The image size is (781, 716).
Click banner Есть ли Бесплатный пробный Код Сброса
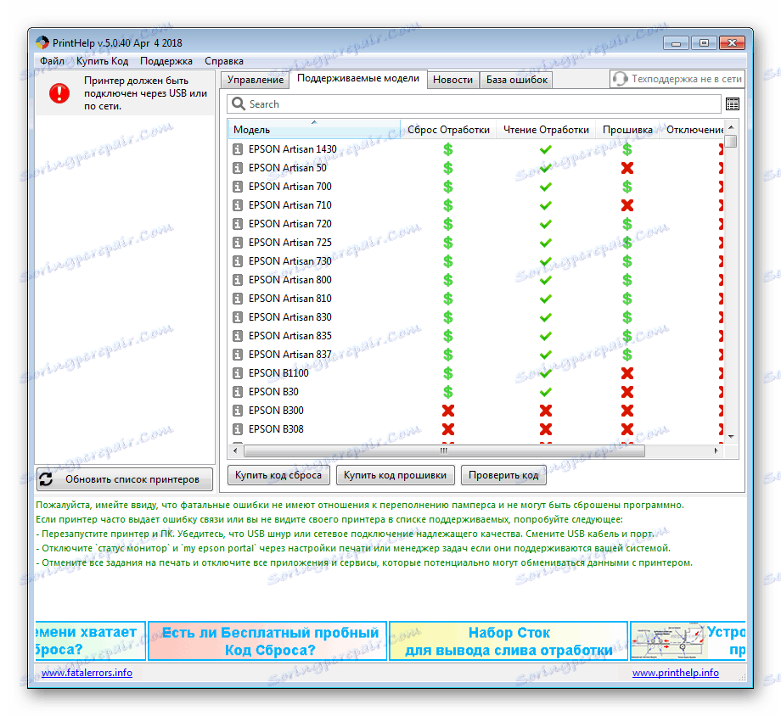click(x=267, y=640)
